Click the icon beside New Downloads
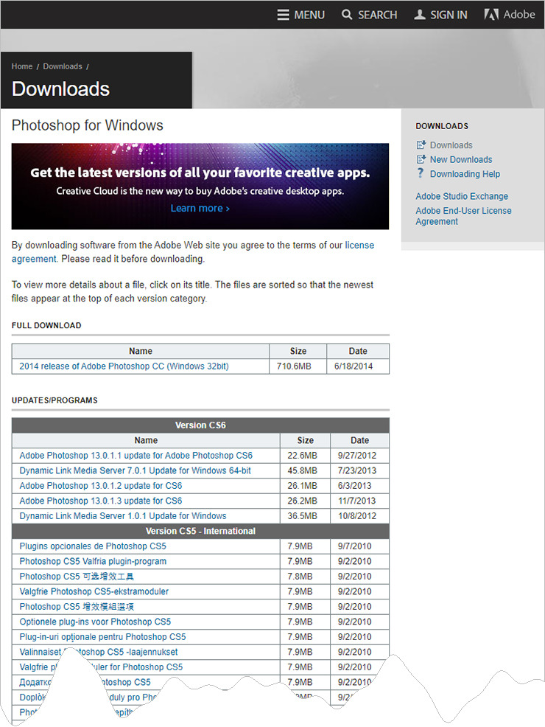Image resolution: width=545 pixels, height=727 pixels. [x=421, y=159]
